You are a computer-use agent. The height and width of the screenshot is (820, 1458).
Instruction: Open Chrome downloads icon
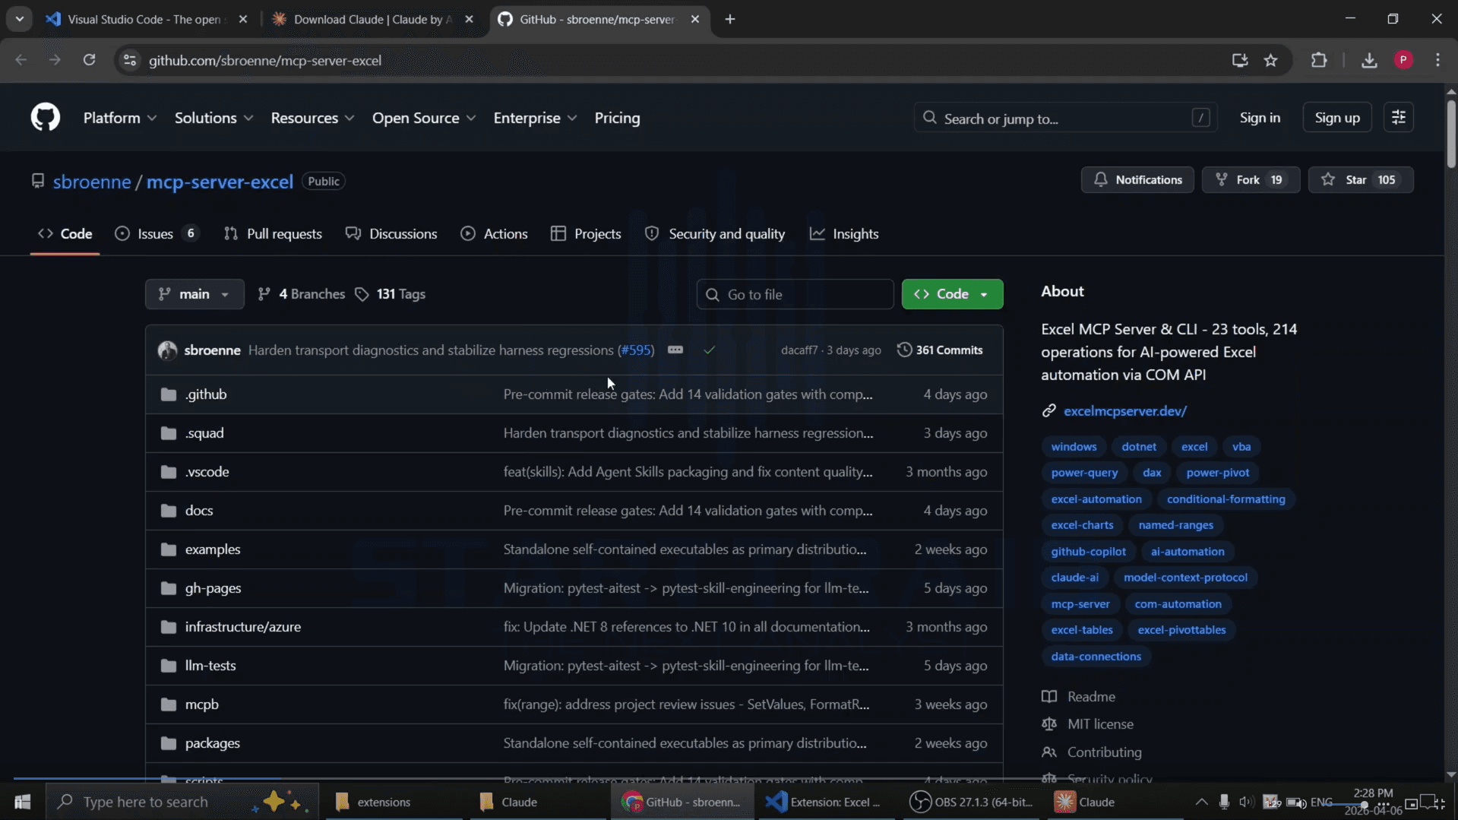click(x=1369, y=60)
